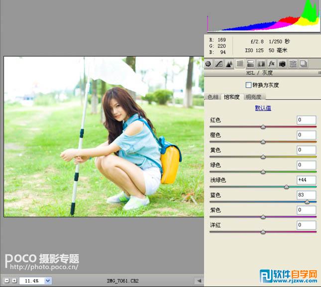Click the 洋红 value input field
Viewport: 321px width, 287px height.
click(306, 225)
